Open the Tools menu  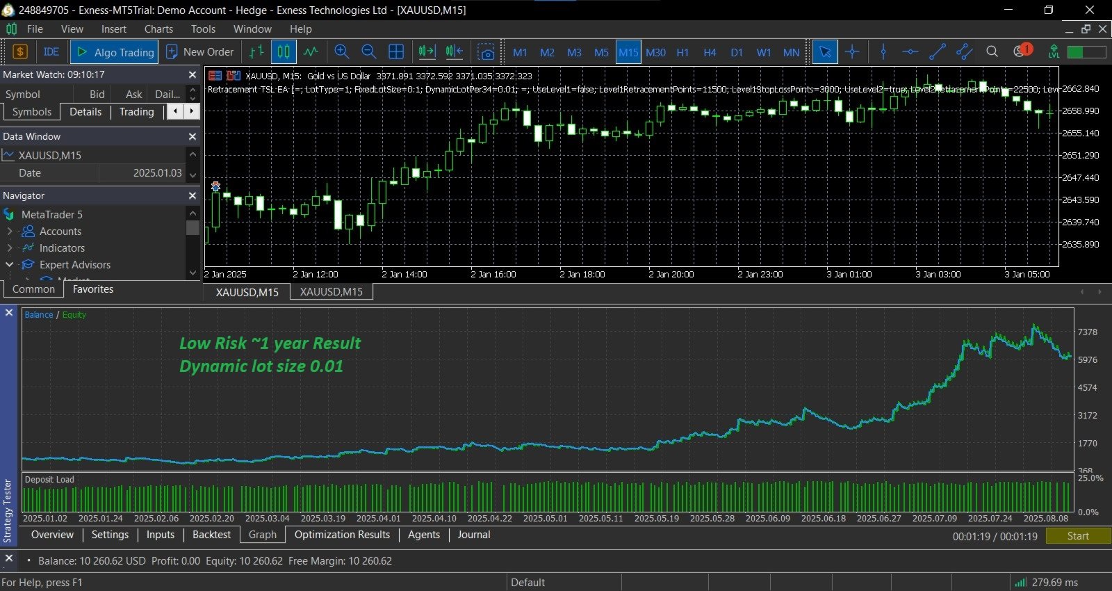click(203, 29)
